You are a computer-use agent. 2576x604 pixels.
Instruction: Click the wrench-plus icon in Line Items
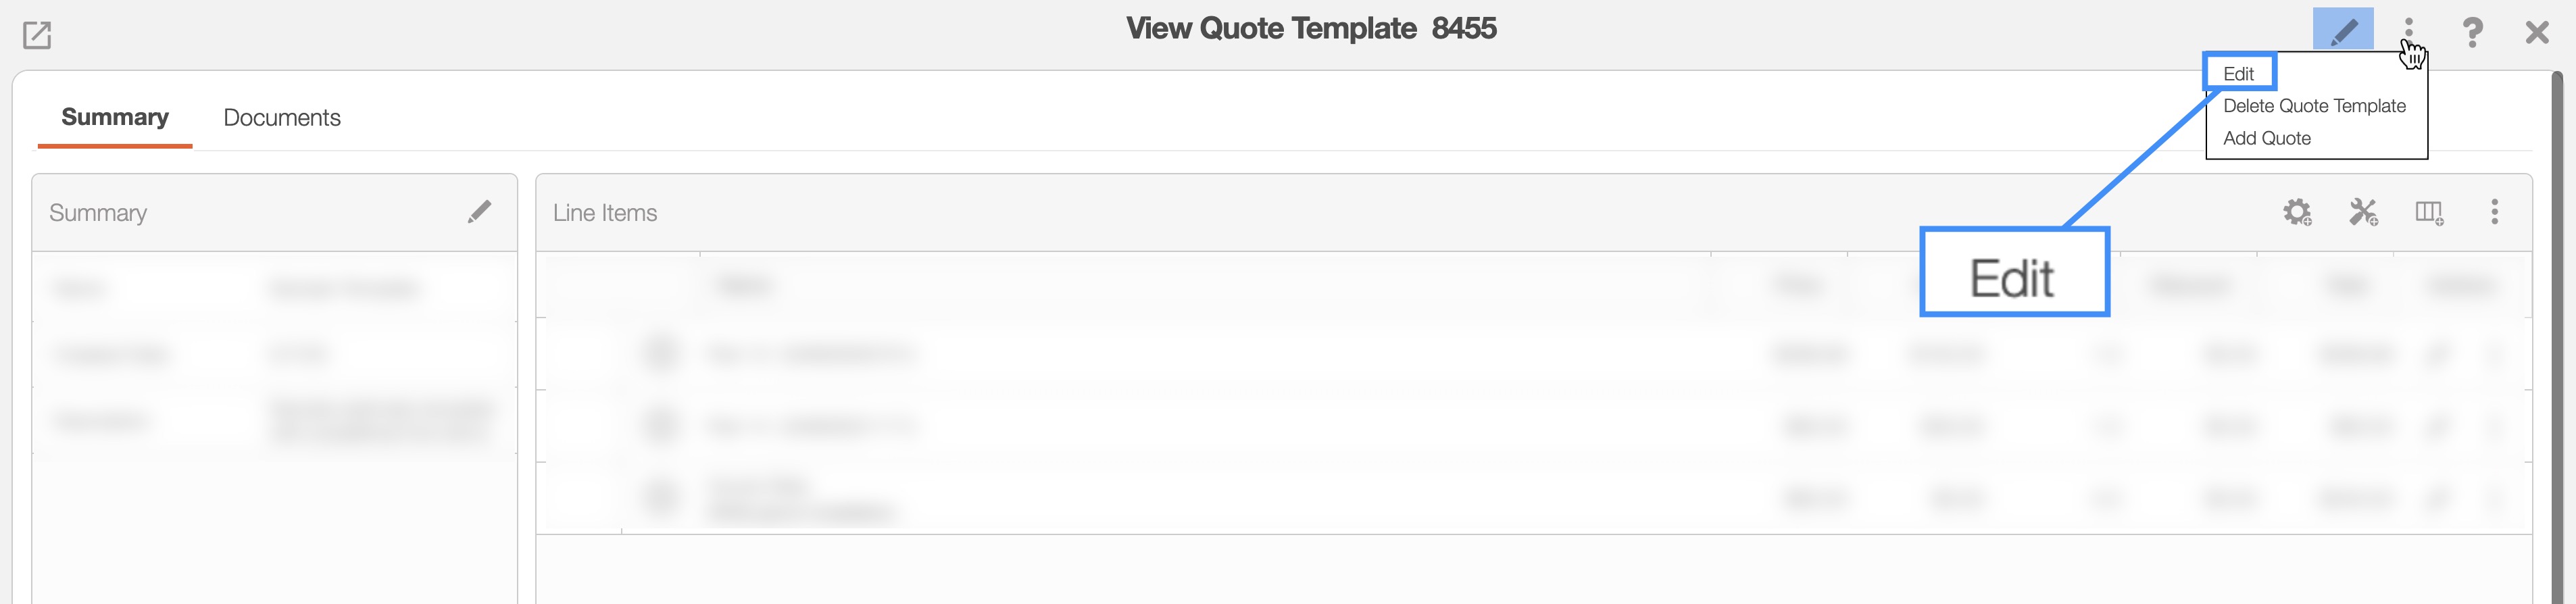click(x=2363, y=212)
